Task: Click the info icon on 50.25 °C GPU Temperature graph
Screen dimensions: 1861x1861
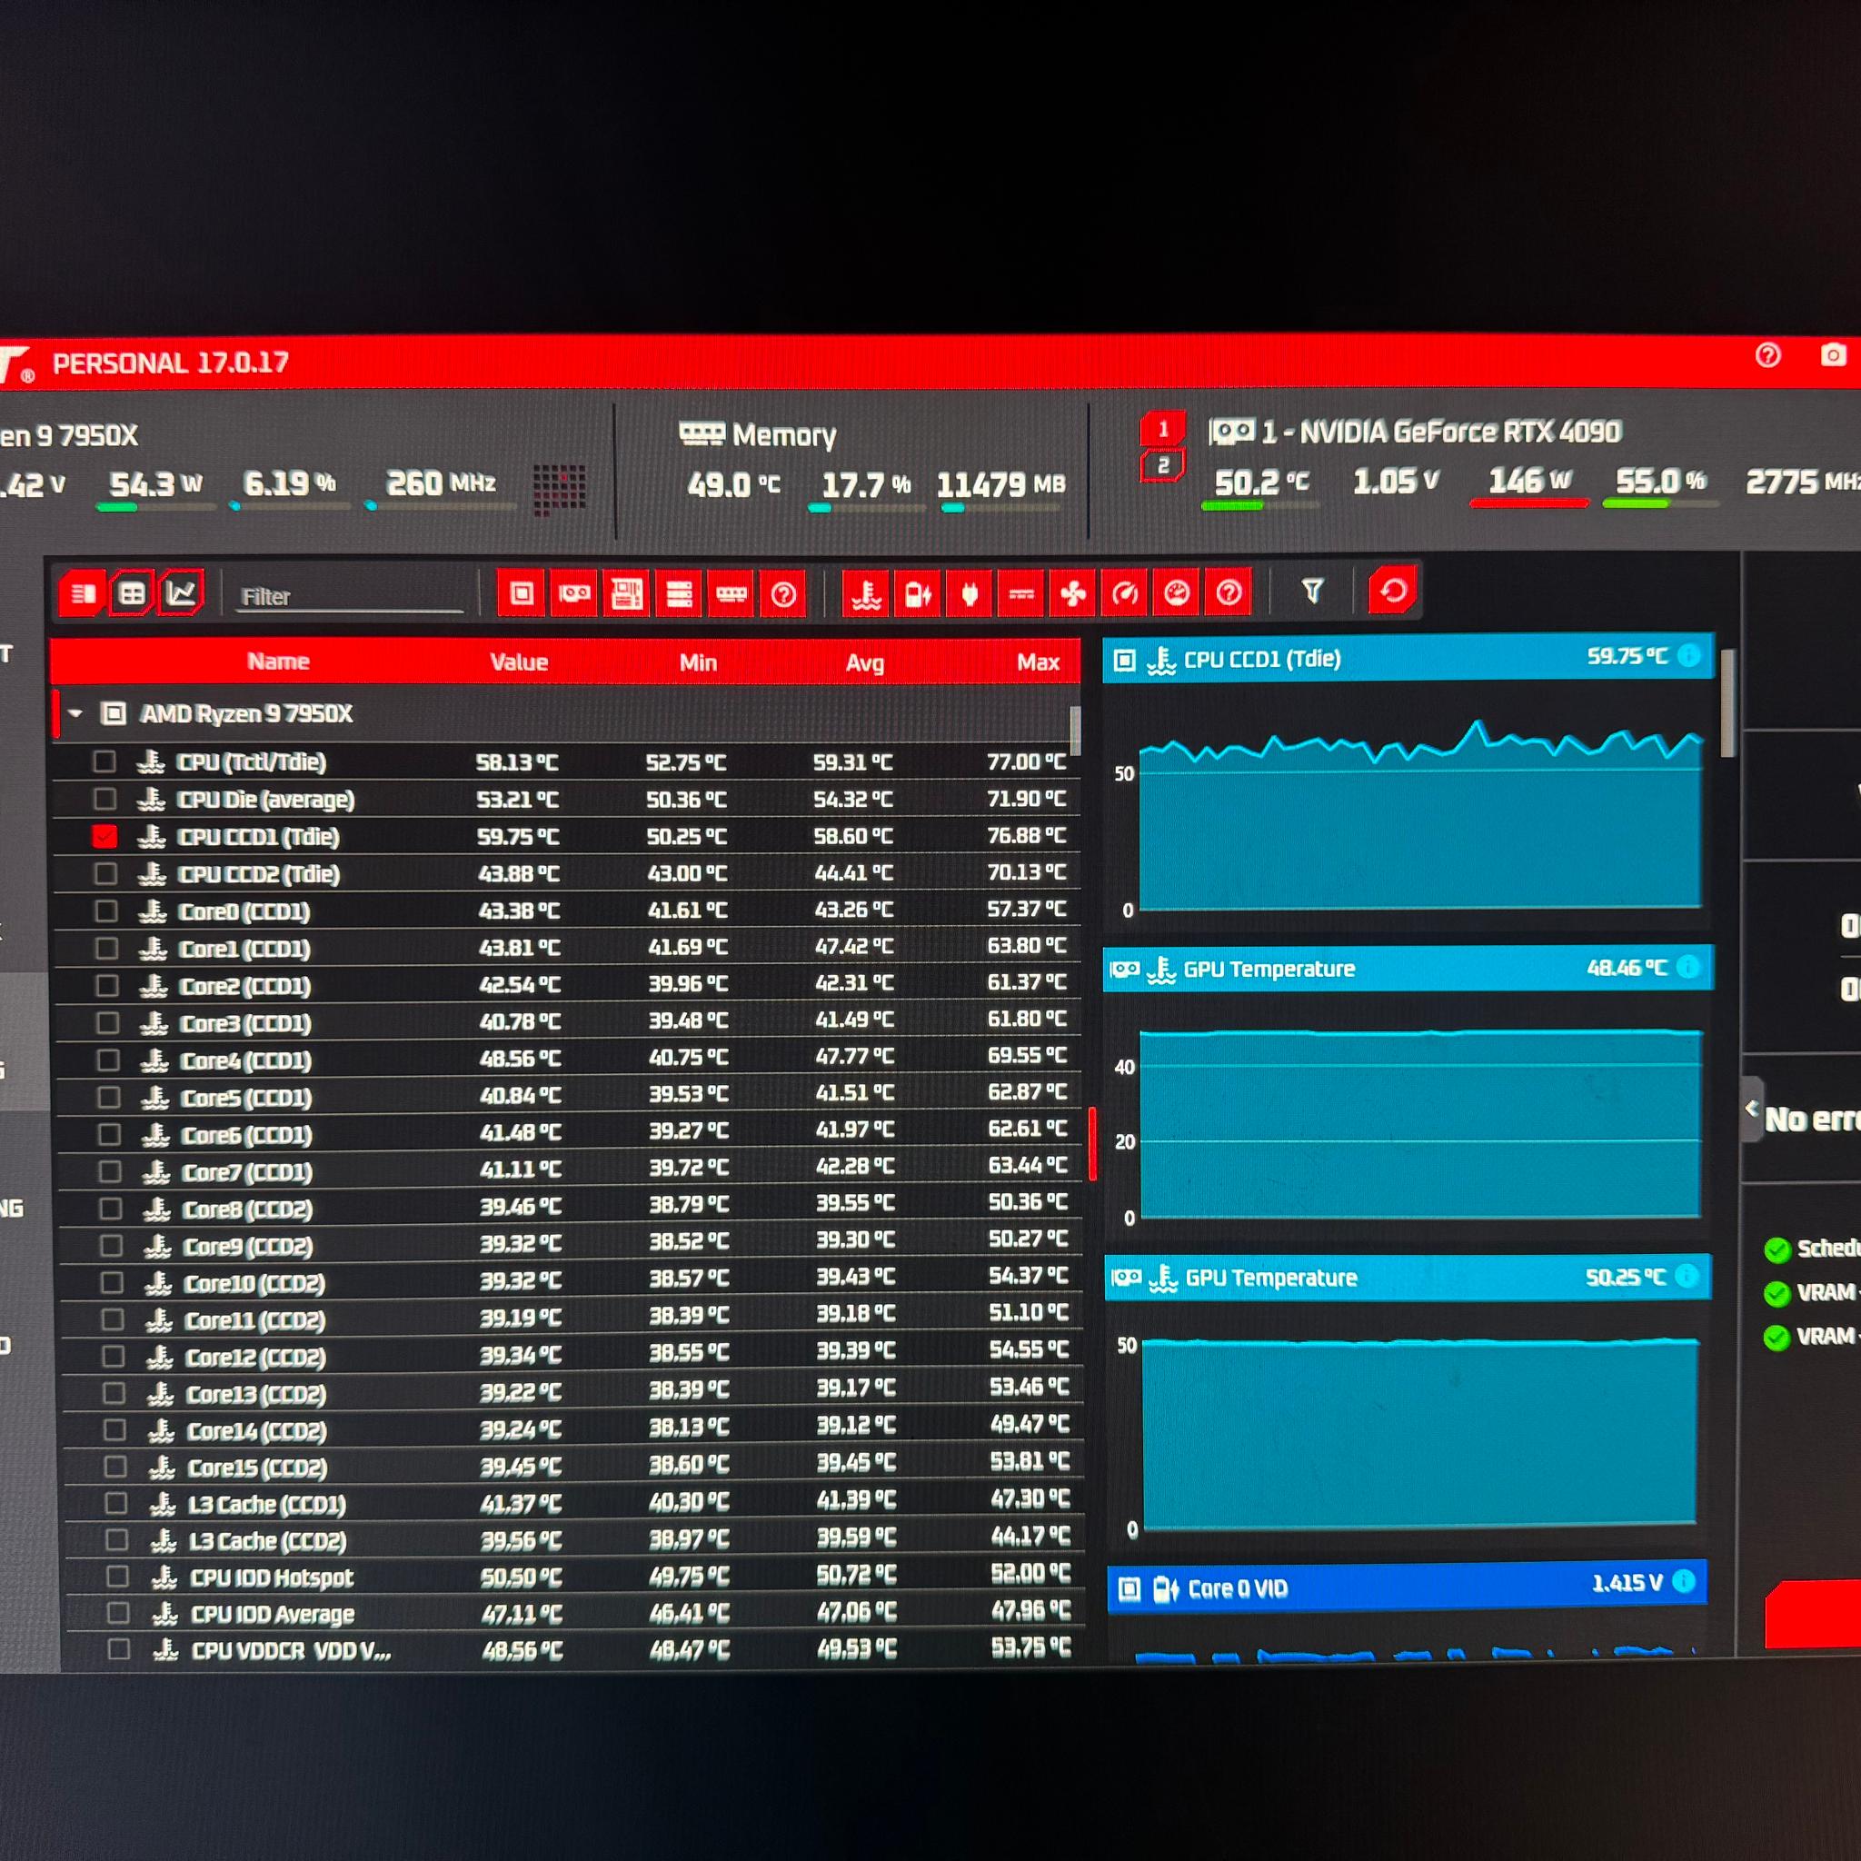Action: [1687, 1277]
